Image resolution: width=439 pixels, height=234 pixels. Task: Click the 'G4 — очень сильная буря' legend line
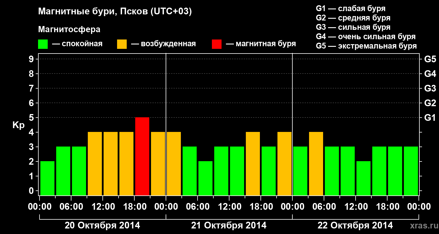[366, 37]
